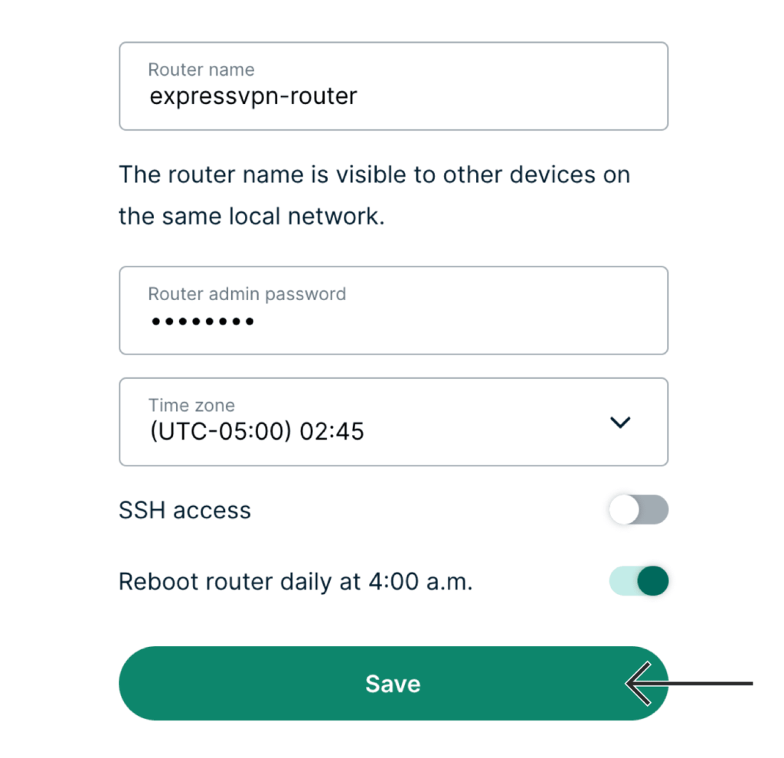The image size is (784, 758).
Task: Click the "Save" button text
Action: [393, 684]
